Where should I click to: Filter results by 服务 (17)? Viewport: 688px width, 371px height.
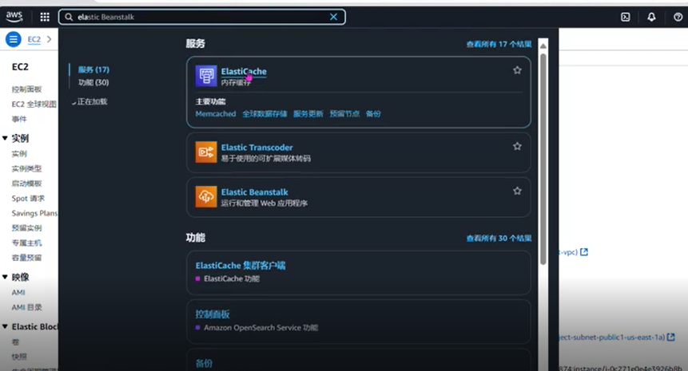(93, 69)
